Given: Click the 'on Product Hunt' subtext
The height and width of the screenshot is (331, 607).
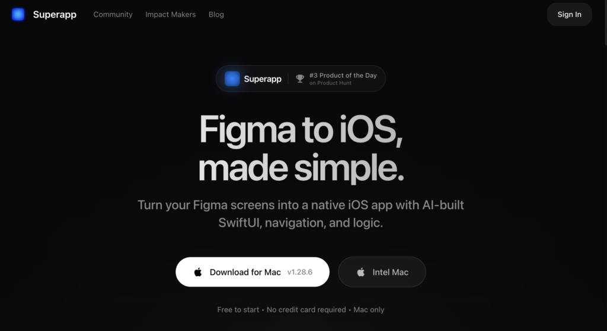Looking at the screenshot, I should pos(330,83).
